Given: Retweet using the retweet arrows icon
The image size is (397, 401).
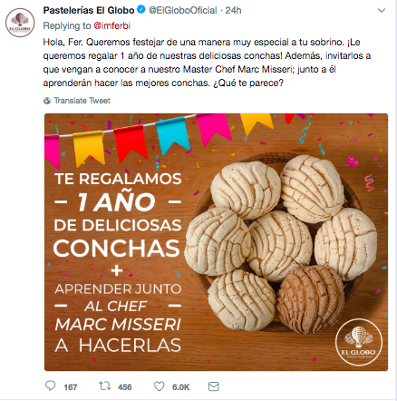Looking at the screenshot, I should point(105,386).
